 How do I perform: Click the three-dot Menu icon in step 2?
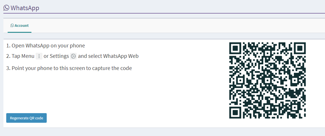pos(39,56)
